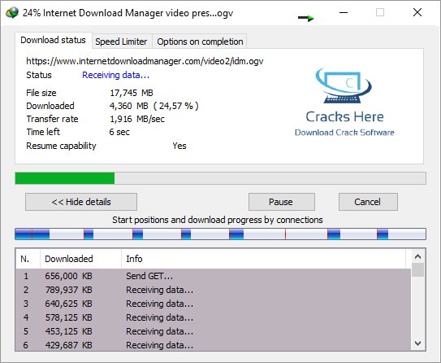This screenshot has width=441, height=363.
Task: Click the blue Receiving data... status text
Action: pyautogui.click(x=115, y=75)
